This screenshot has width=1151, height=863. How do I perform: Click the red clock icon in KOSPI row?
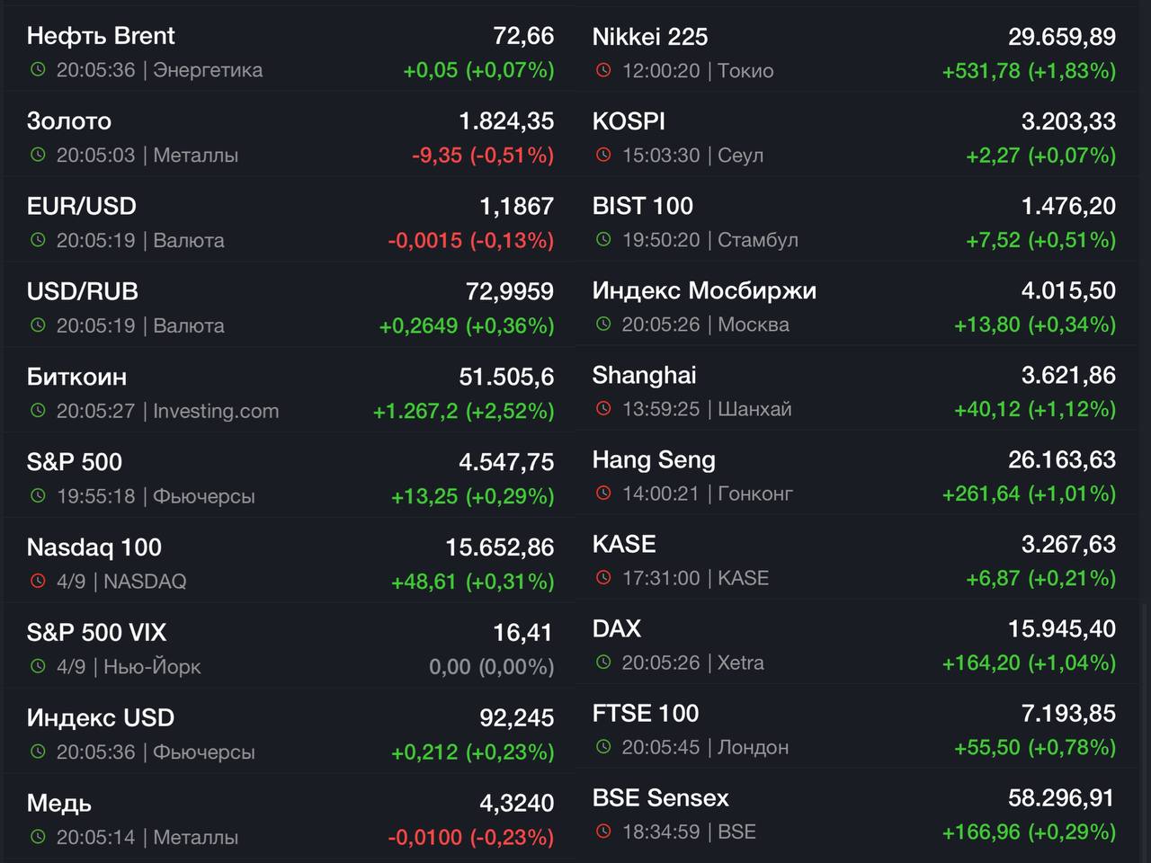click(x=603, y=156)
